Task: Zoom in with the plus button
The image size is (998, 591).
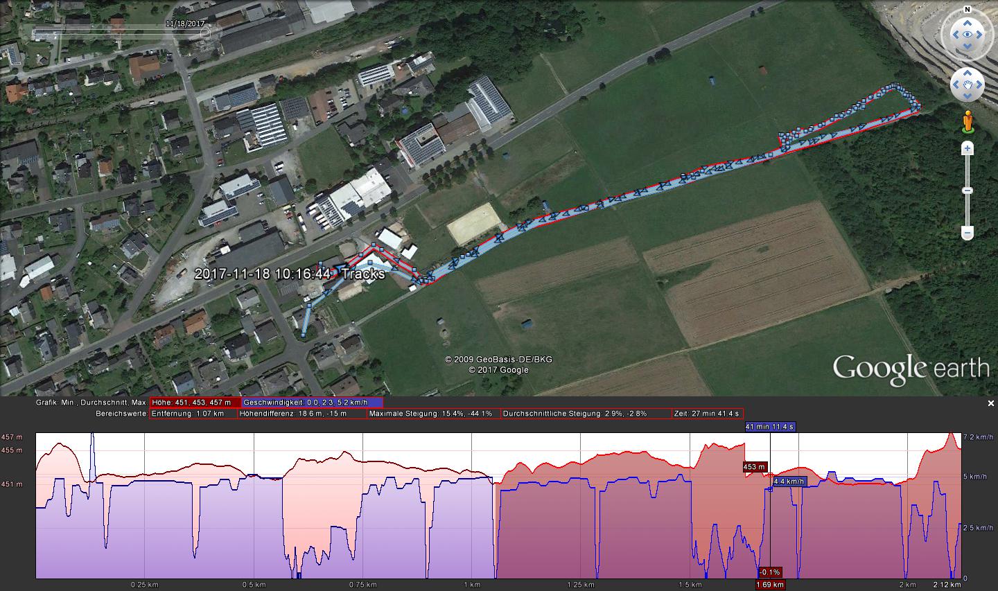Action: [x=968, y=149]
